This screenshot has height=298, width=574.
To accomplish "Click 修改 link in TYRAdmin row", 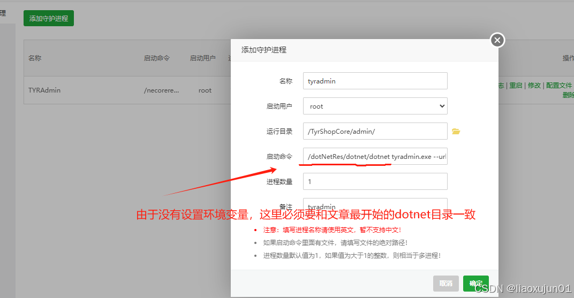I will click(534, 86).
